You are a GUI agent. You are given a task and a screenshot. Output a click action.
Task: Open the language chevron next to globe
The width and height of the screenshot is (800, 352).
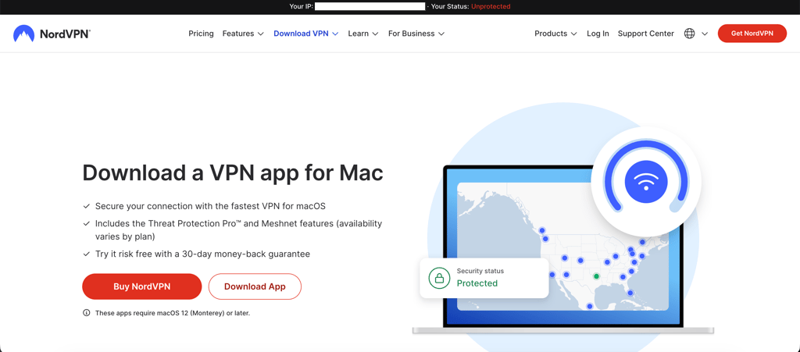click(705, 34)
